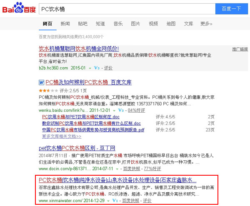250x206 pixels.
Task: Click the V3 badge on the hc360 result
Action: (x=97, y=68)
